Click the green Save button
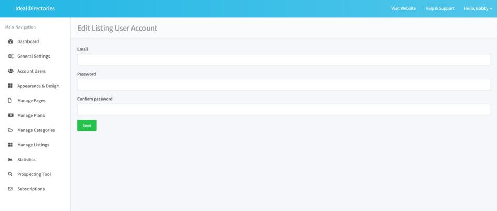The width and height of the screenshot is (497, 211). [x=86, y=125]
